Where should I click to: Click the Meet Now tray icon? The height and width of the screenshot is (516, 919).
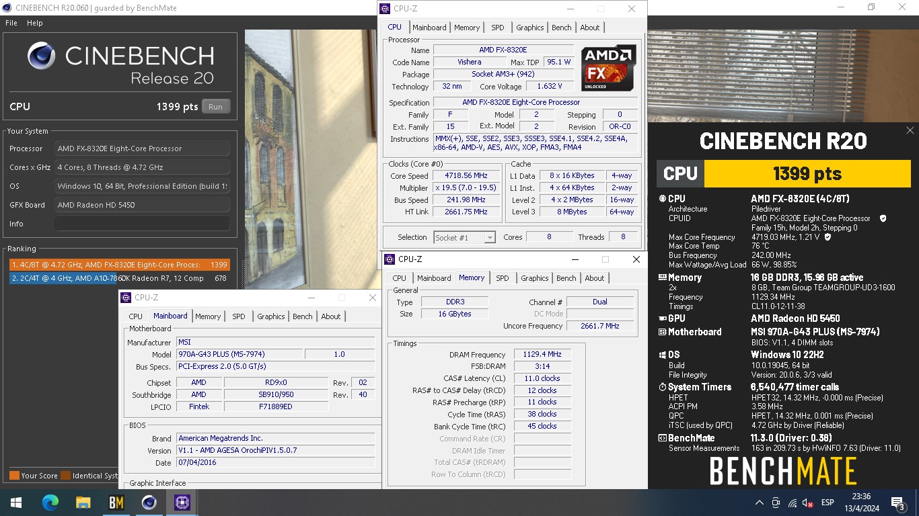[x=776, y=503]
